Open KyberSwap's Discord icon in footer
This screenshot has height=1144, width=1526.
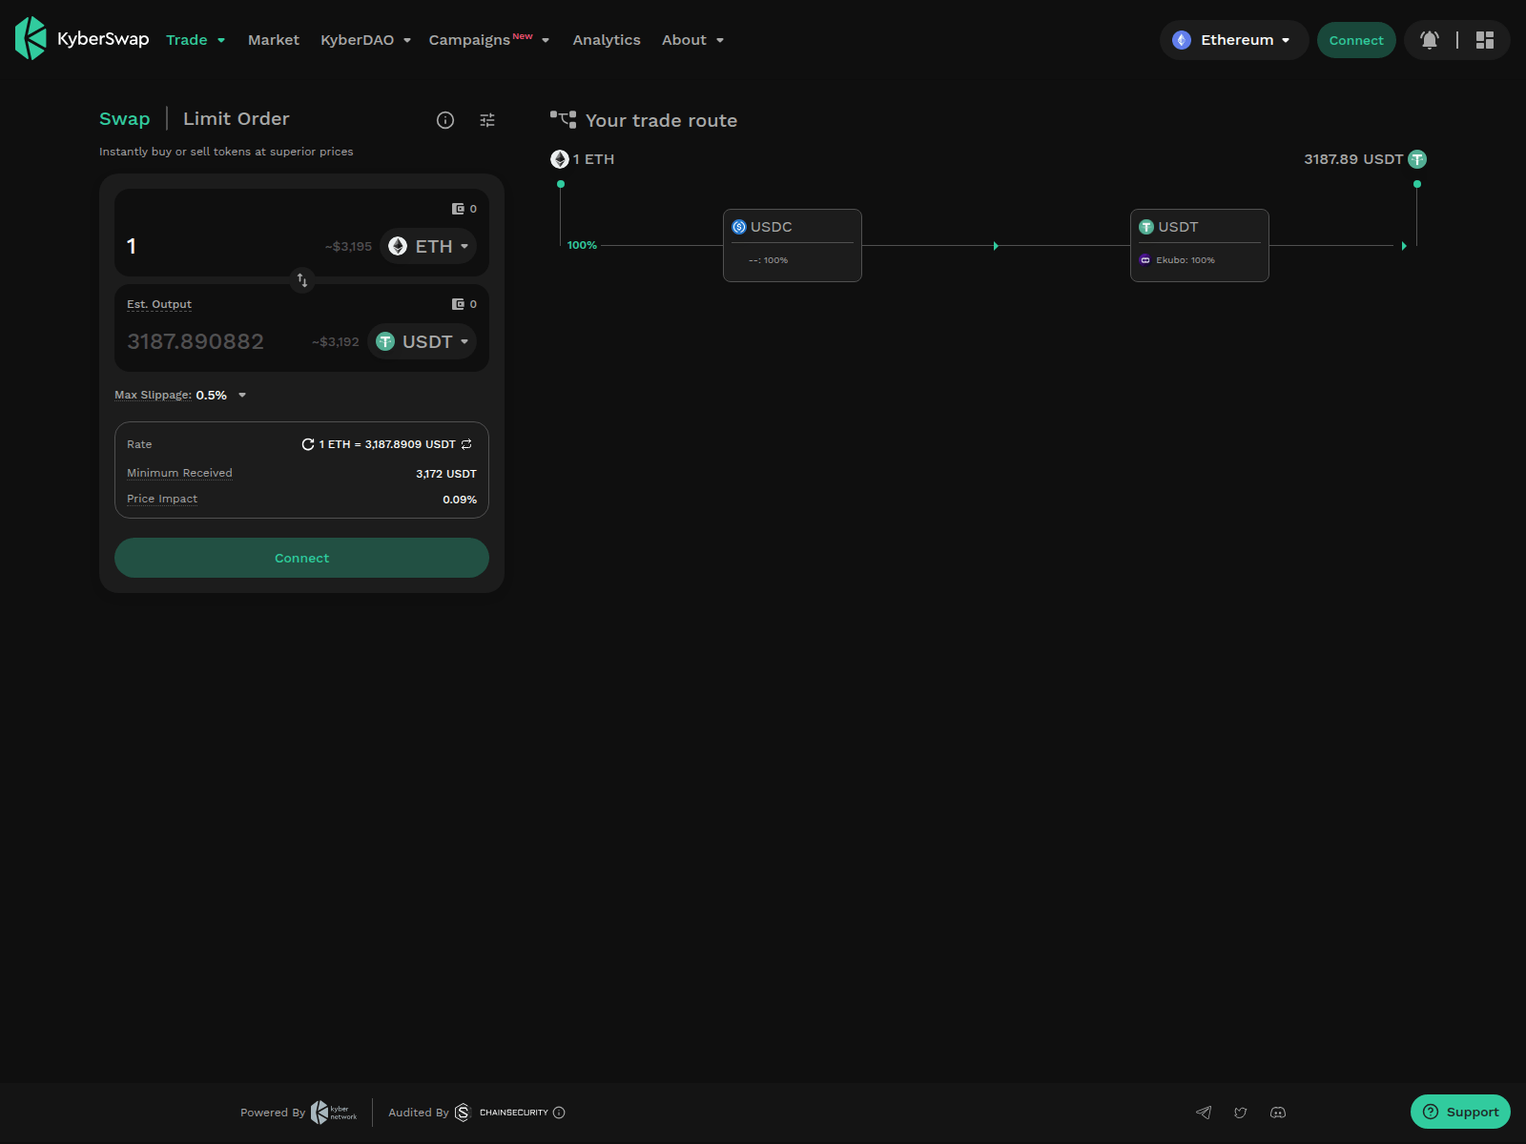(x=1278, y=1113)
